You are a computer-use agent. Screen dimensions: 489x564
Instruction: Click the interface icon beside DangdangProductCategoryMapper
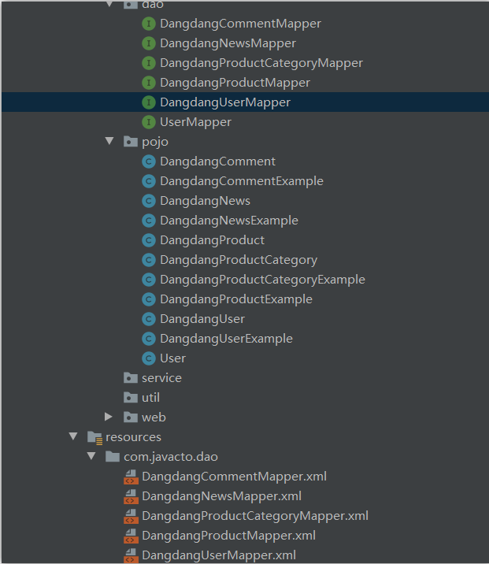[149, 63]
